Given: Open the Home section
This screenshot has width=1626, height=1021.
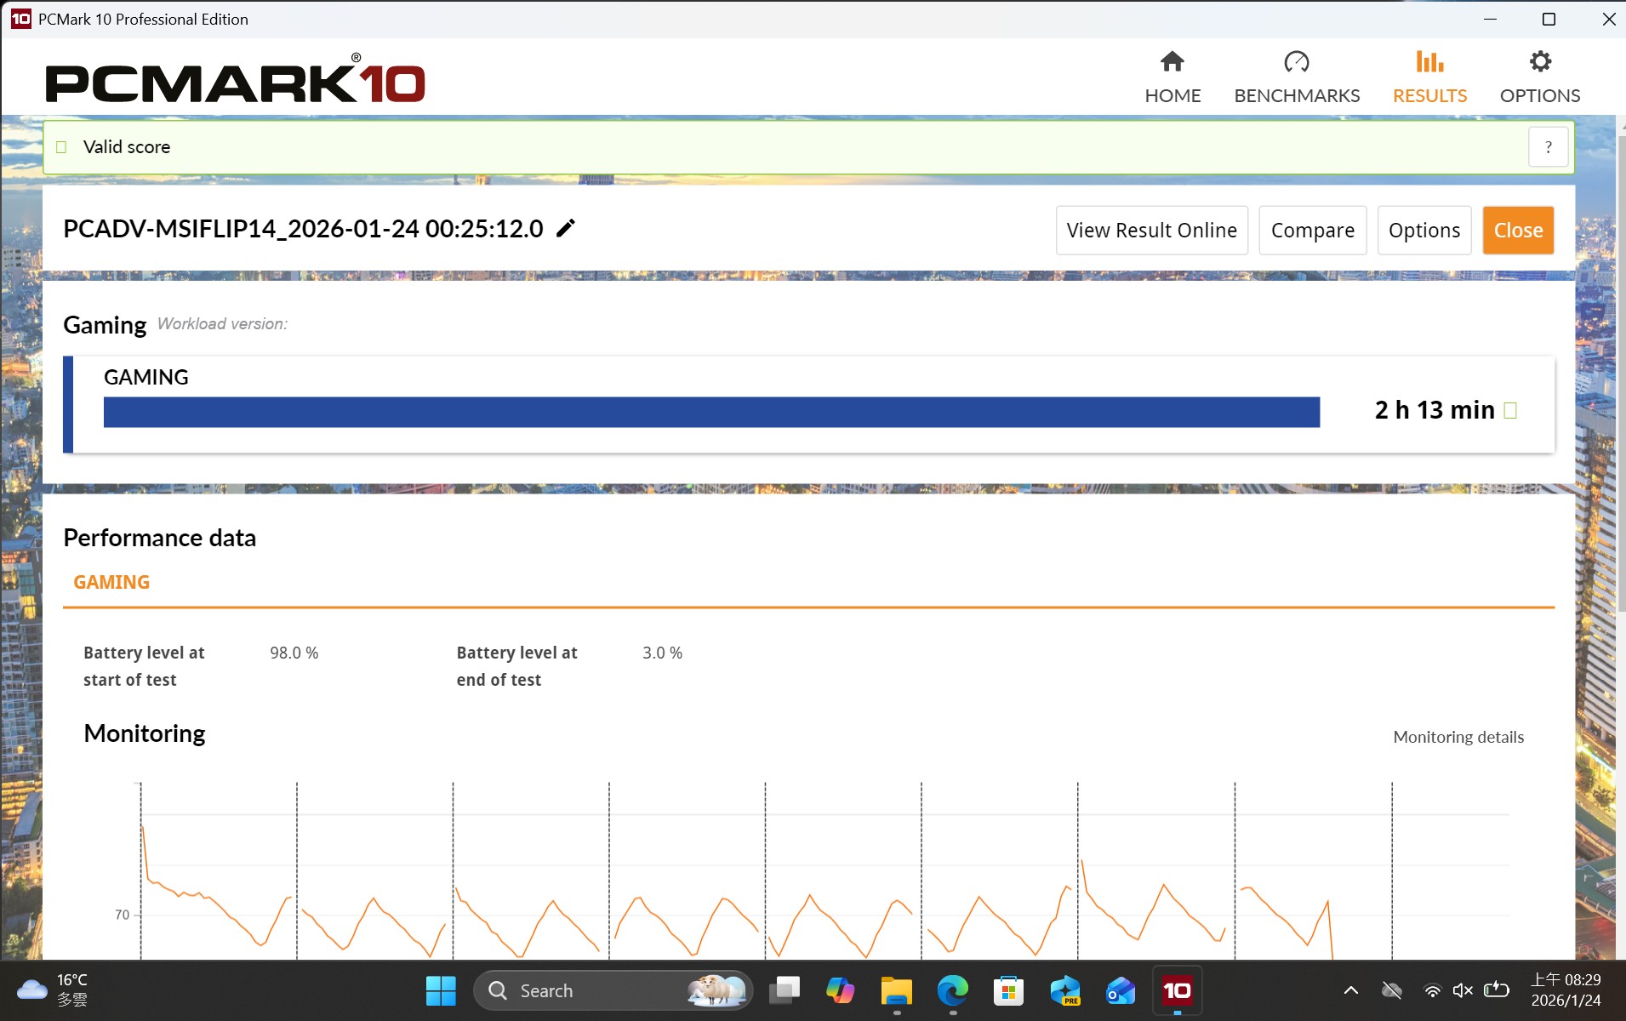Looking at the screenshot, I should point(1172,77).
